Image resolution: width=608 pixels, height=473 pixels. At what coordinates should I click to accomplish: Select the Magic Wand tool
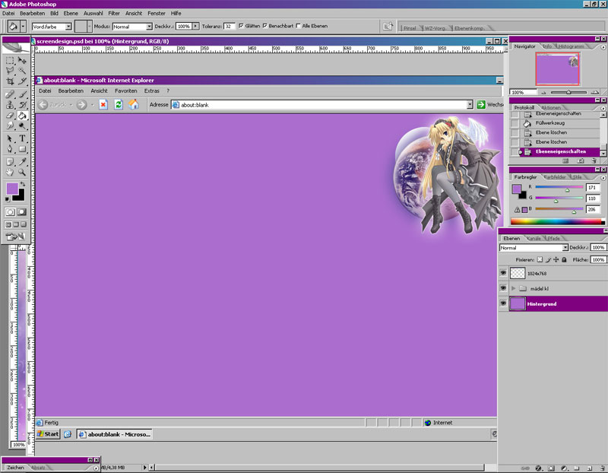point(23,71)
